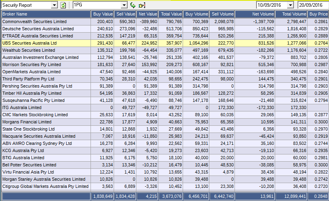The height and width of the screenshot is (201, 329).
Task: Select Australian Investment Exchange Limited row
Action: 164,57
